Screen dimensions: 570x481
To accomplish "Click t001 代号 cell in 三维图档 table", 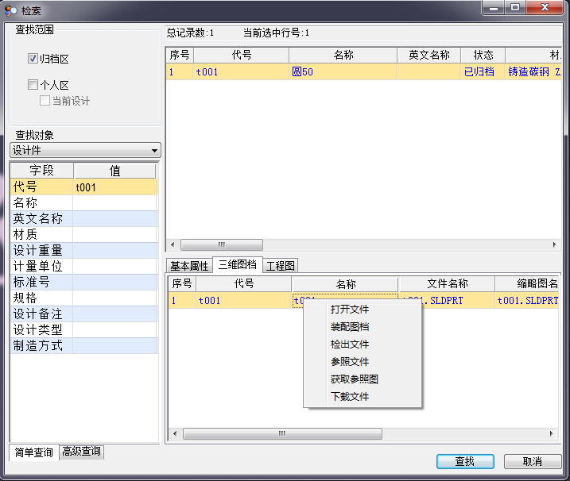I will [243, 301].
